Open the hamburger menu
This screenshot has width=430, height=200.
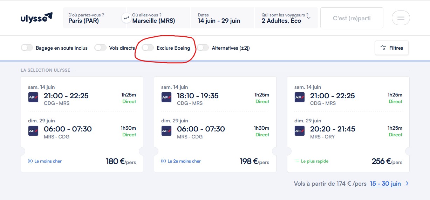coord(401,18)
